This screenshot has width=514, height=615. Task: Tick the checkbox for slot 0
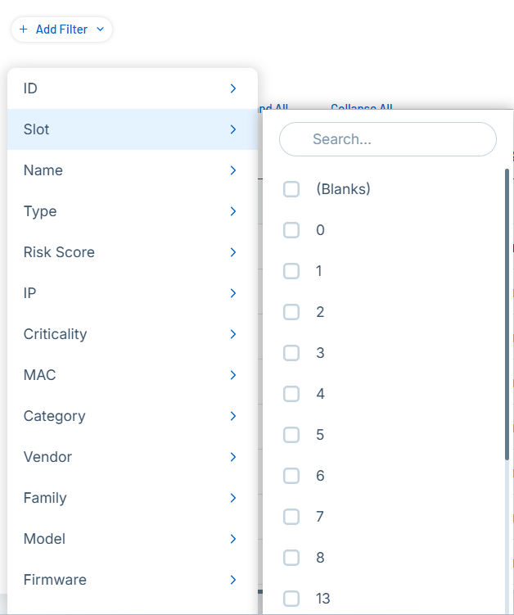coord(291,230)
